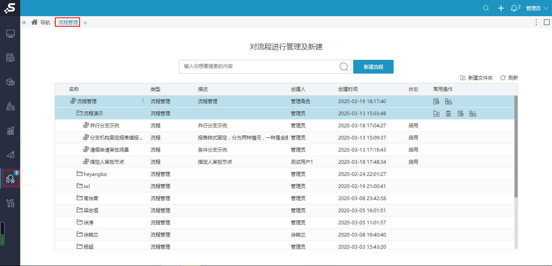This screenshot has height=266, width=552.
Task: Open the heyangbo folder
Action: pyautogui.click(x=92, y=174)
